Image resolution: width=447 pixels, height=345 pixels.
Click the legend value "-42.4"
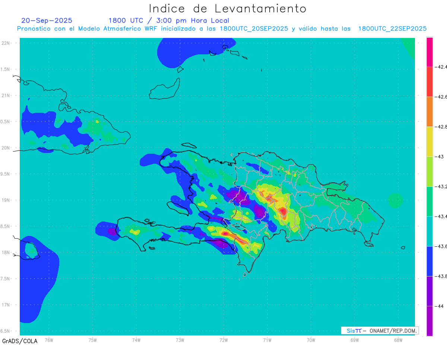pos(441,67)
